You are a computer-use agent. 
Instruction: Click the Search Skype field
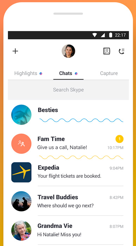coord(68,90)
